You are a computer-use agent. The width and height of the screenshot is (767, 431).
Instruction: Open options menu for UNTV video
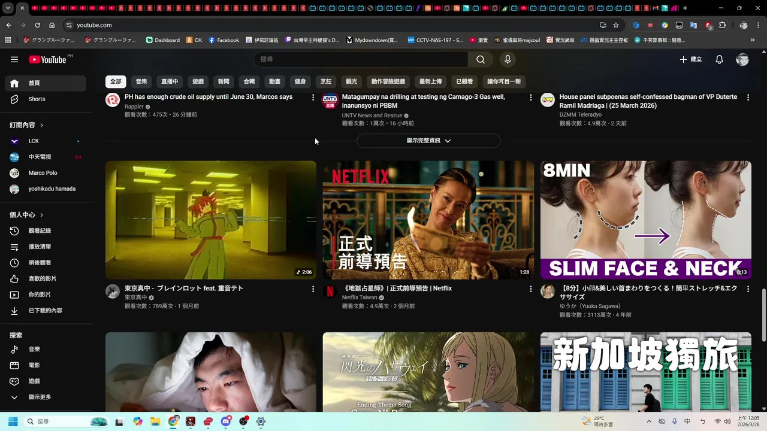(530, 97)
